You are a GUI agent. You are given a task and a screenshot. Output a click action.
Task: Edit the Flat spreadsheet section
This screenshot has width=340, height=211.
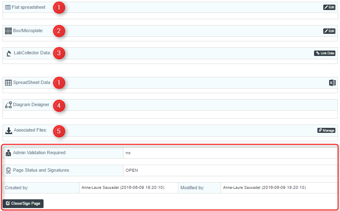[330, 8]
